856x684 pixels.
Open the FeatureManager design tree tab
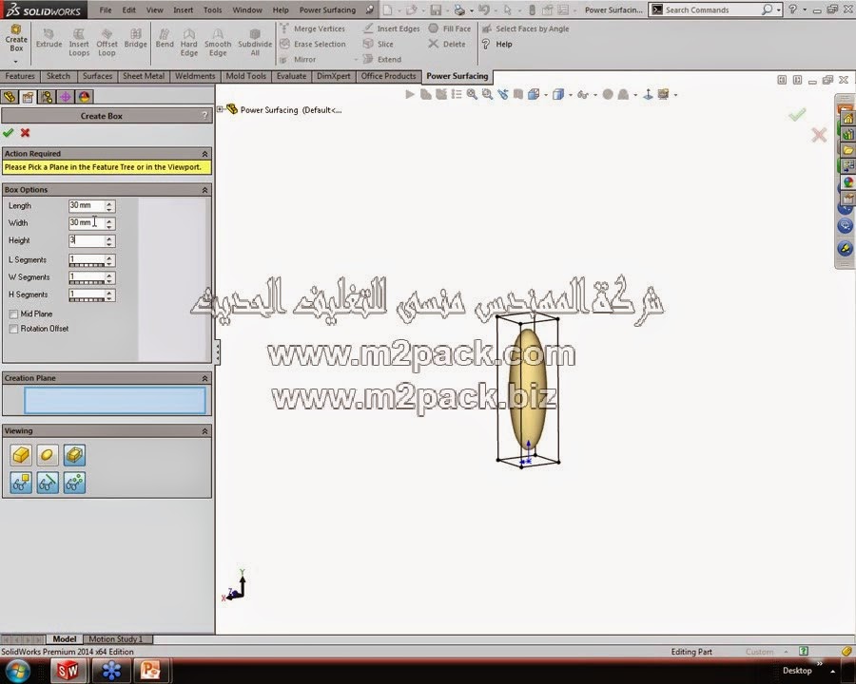(10, 97)
